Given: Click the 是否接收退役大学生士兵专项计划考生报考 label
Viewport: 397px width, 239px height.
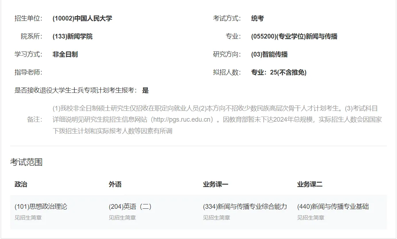Looking at the screenshot, I should tap(76, 90).
